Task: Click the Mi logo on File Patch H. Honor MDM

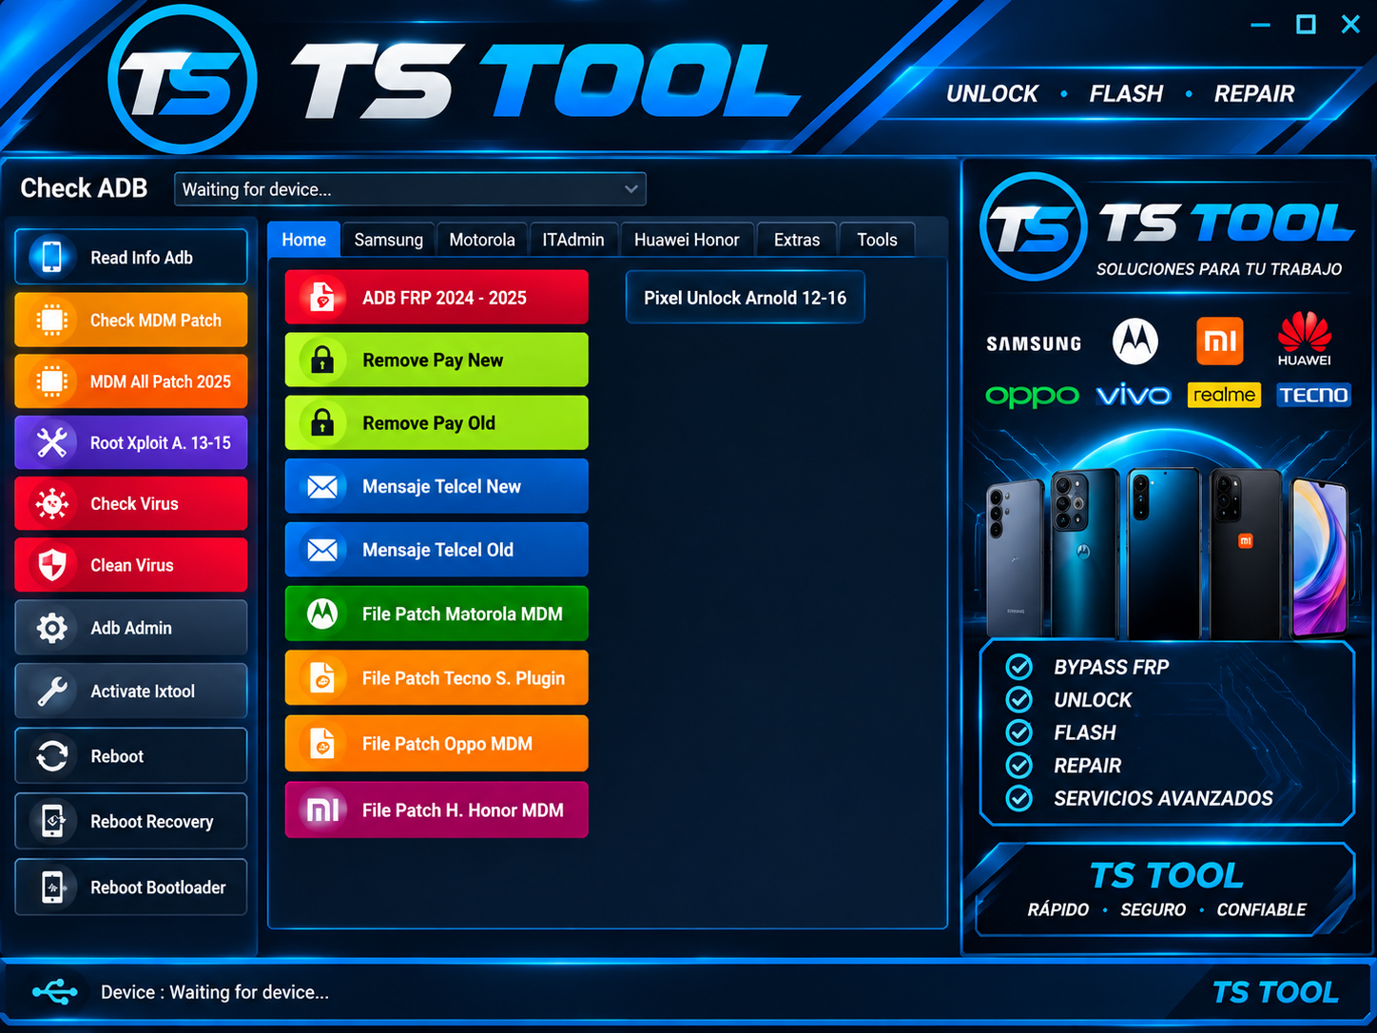Action: (x=322, y=810)
